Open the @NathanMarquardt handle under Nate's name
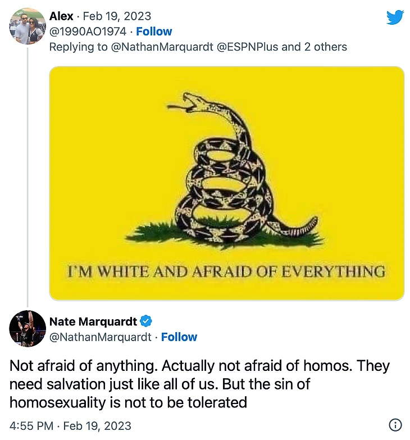This screenshot has width=410, height=440. coord(101,337)
